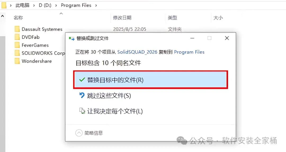Screen dimensions: 286x152
Task: Expand the chevron after D (D:) in path
Action: coord(56,6)
